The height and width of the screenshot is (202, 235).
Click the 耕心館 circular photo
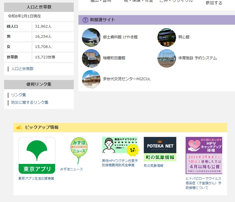point(167,37)
